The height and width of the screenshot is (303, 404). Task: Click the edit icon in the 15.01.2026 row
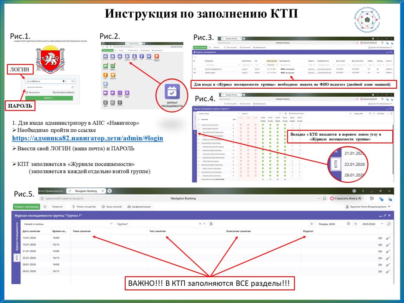tap(388, 245)
